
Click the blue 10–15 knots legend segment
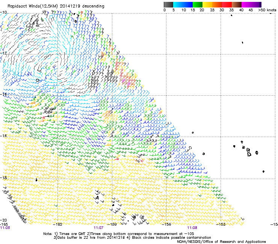pyautogui.click(x=188, y=5)
